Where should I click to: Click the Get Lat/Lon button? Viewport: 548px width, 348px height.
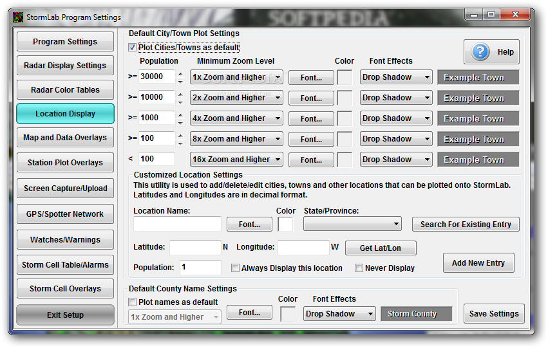(381, 248)
